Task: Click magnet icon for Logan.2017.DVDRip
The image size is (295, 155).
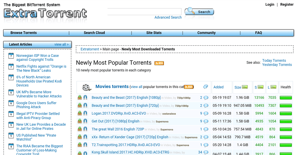Action: pos(85,113)
